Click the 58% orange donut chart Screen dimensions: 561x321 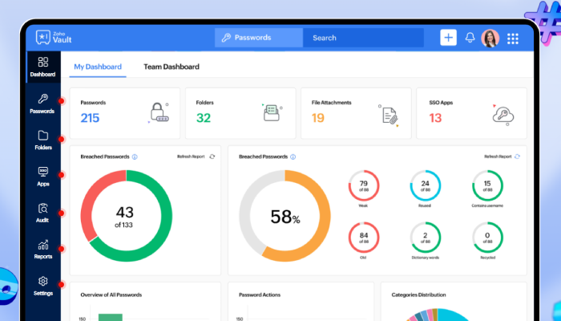[285, 216]
